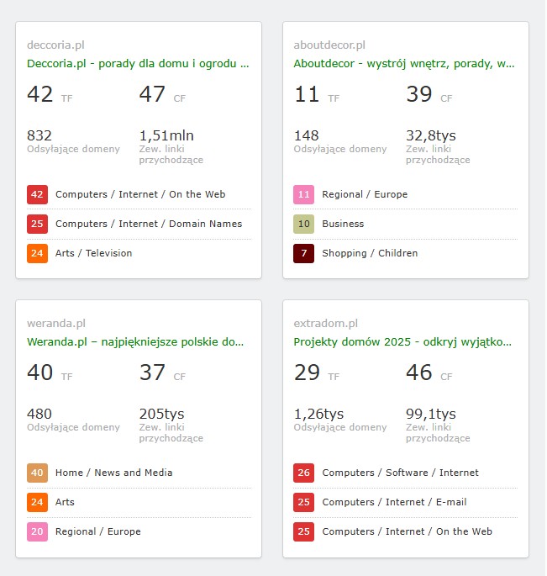Screen dimensions: 547x576
Task: Select 'Arts / Television' topic
Action: click(93, 253)
